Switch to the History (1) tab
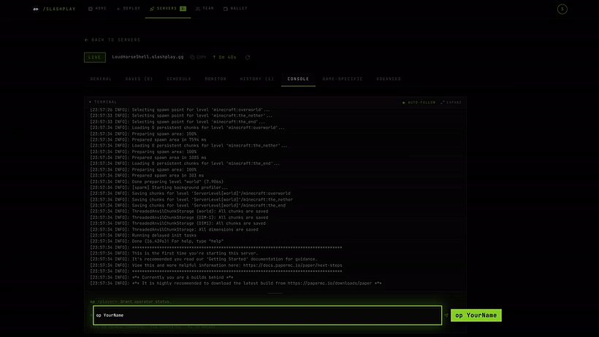 [256, 79]
